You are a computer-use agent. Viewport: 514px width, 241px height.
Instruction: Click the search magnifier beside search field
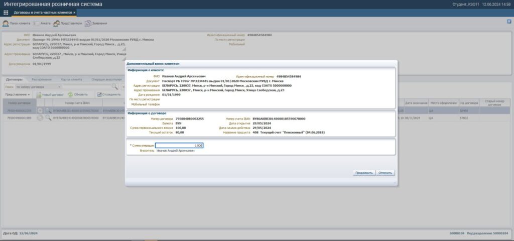click(115, 87)
